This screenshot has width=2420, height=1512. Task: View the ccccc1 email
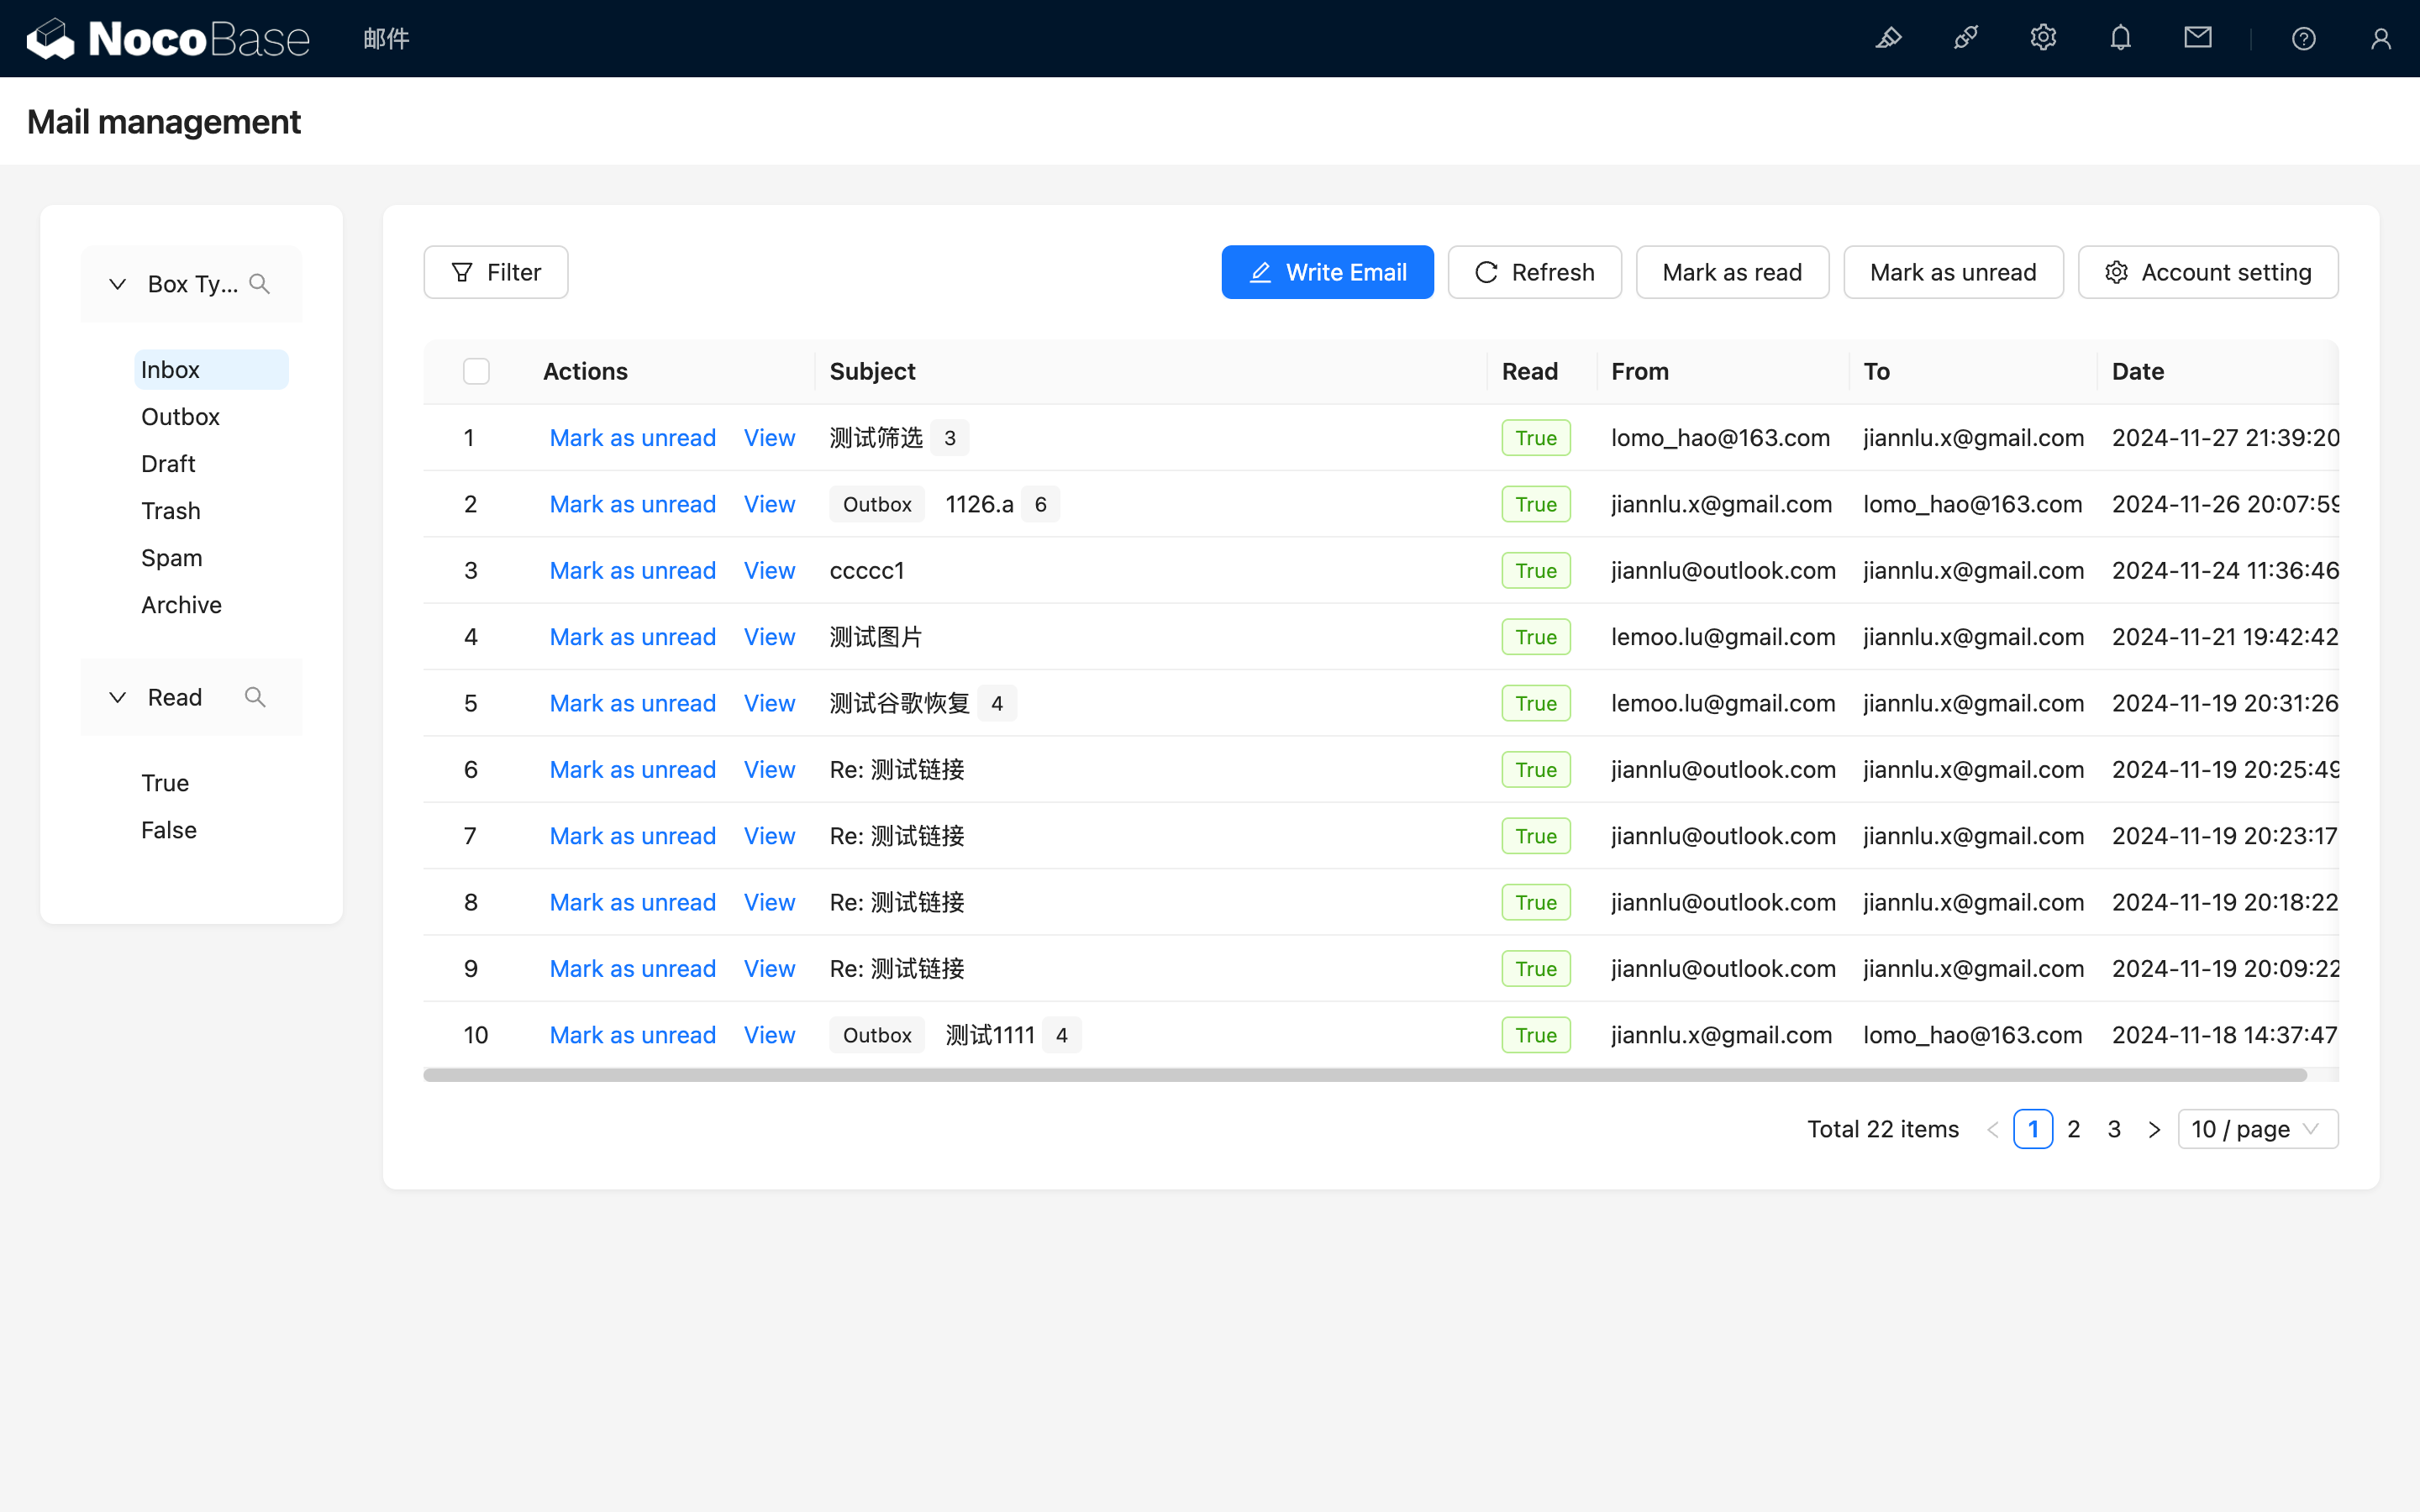(x=769, y=571)
